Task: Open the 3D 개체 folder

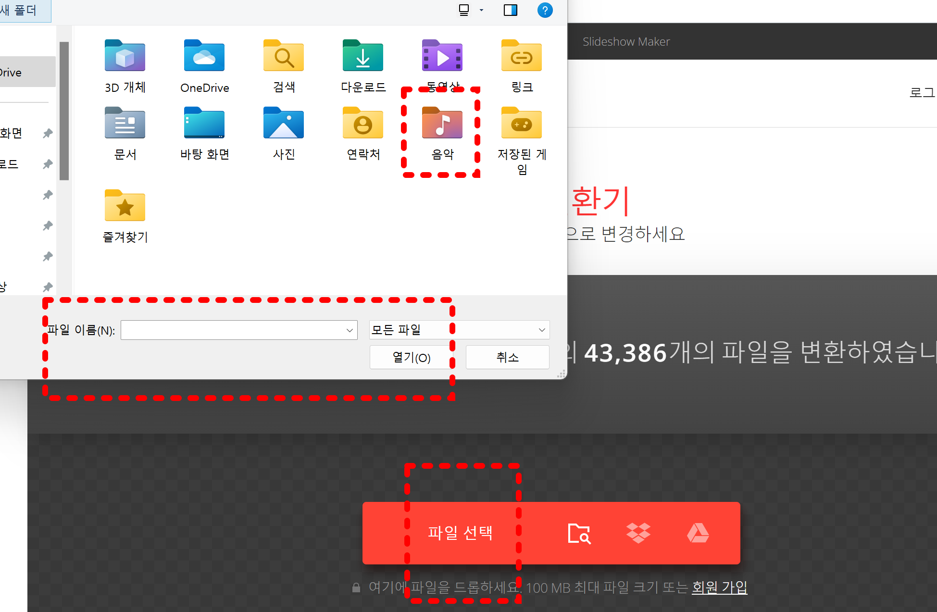Action: tap(125, 57)
